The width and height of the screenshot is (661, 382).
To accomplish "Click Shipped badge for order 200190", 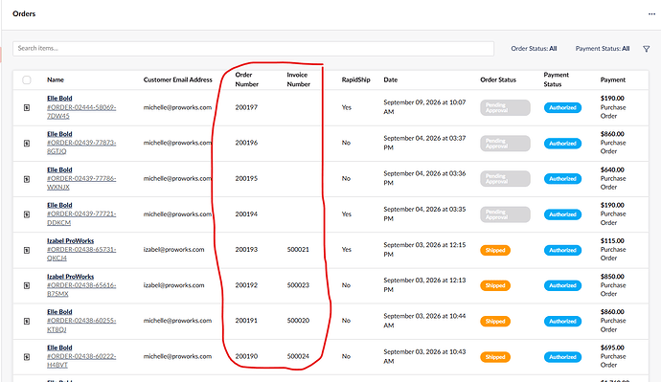I will [495, 357].
